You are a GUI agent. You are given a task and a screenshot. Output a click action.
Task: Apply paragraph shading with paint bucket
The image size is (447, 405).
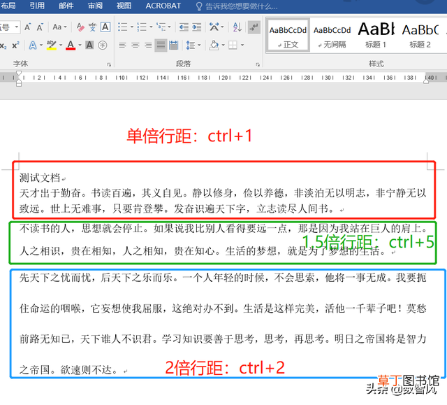click(x=214, y=45)
